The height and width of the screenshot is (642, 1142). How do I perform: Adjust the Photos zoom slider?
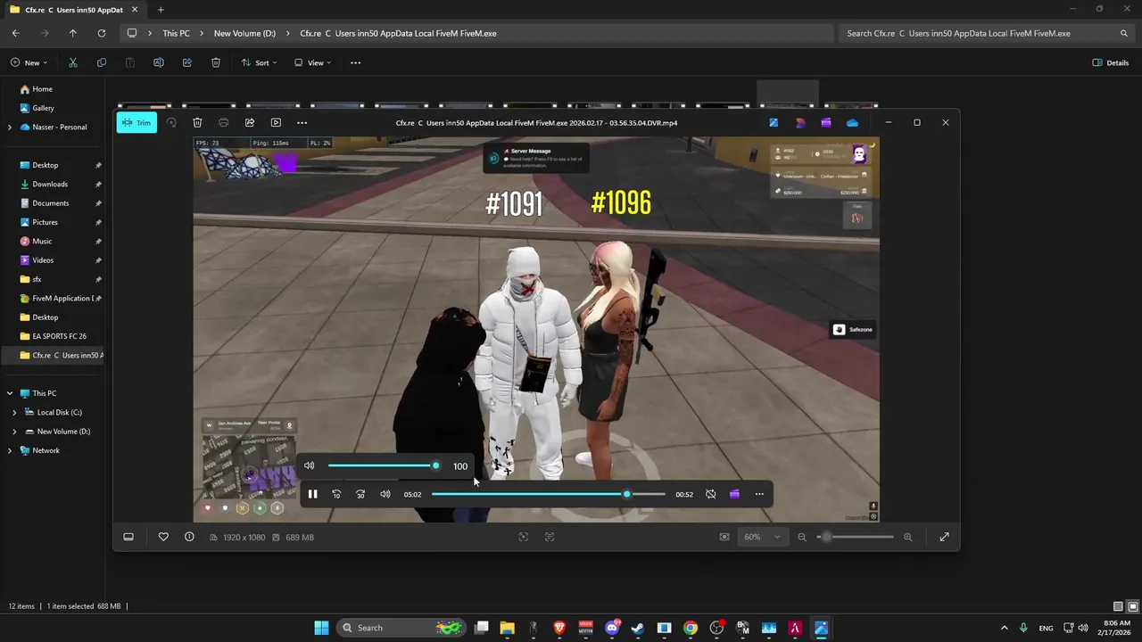pos(855,537)
